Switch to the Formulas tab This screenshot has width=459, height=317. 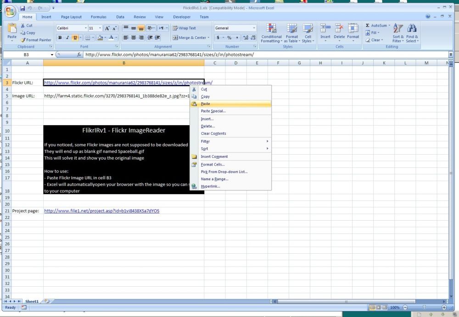click(x=99, y=17)
